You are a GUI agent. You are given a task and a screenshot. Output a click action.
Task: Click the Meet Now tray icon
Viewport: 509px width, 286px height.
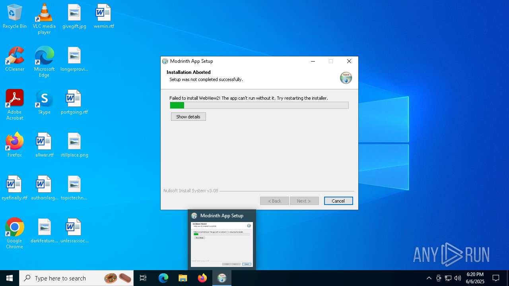pos(439,278)
